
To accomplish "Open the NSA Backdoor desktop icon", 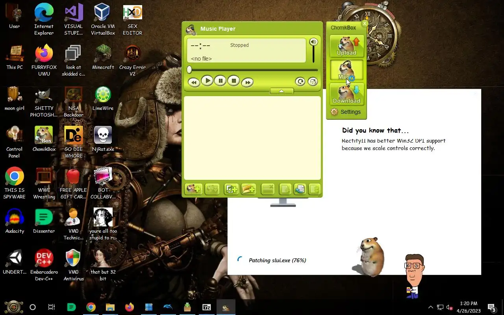I will (x=74, y=101).
